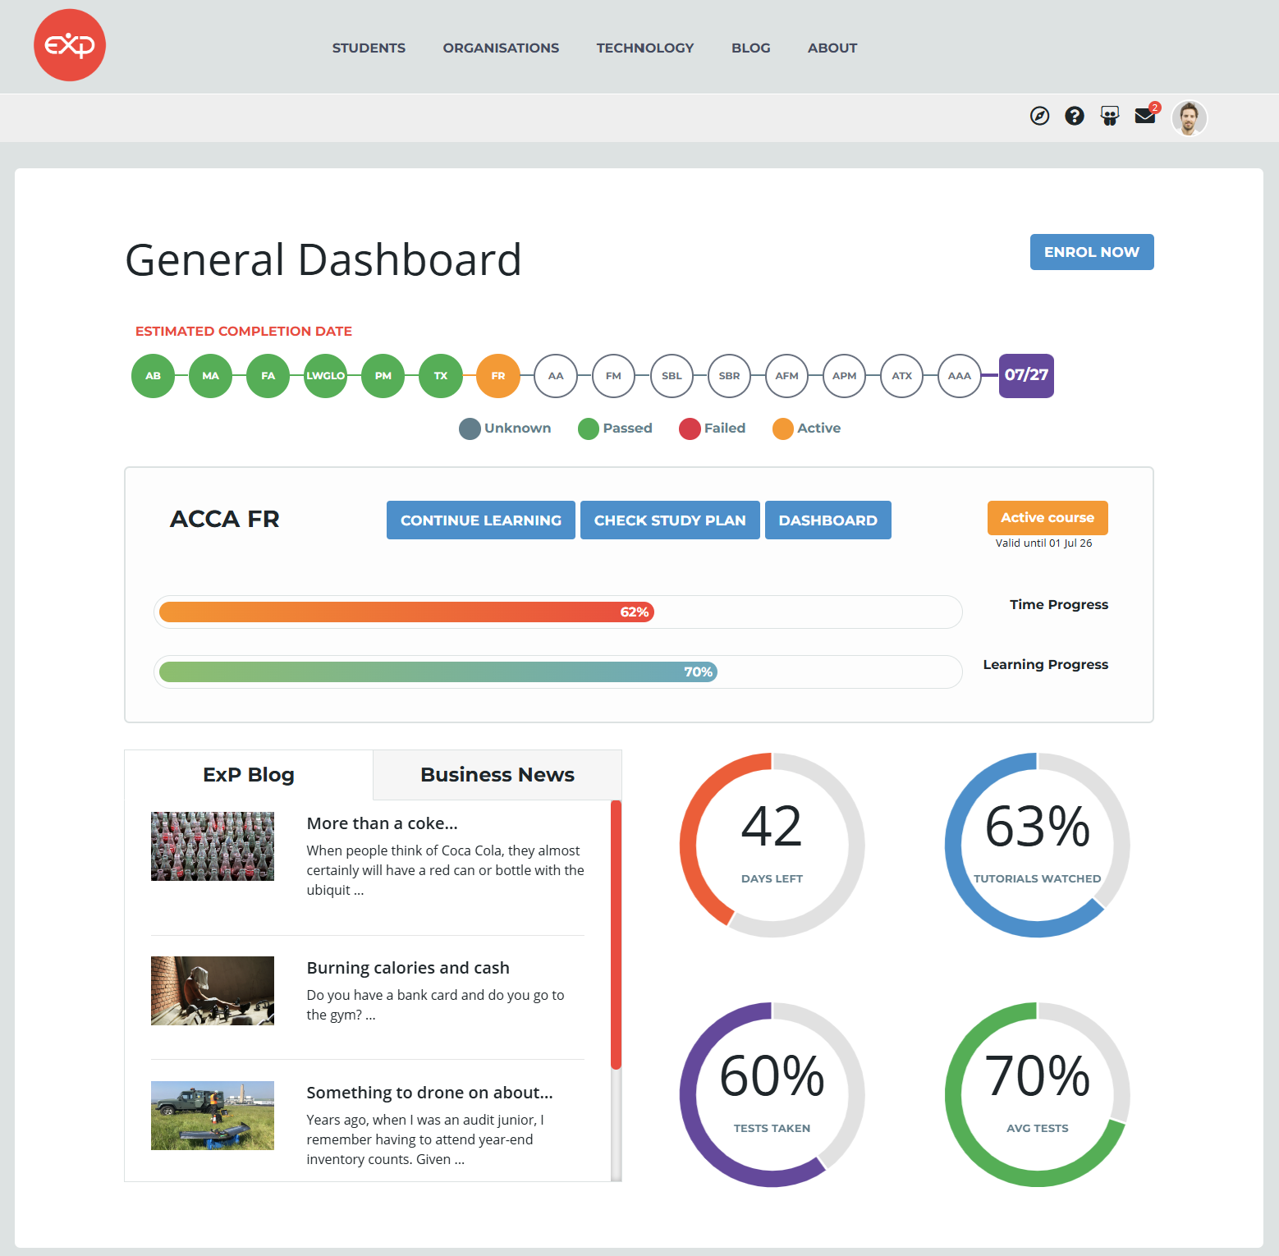Open the user profile avatar
This screenshot has width=1279, height=1256.
point(1189,117)
